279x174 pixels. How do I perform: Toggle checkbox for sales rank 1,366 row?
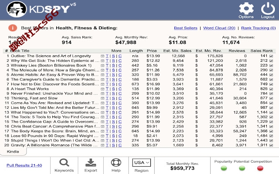point(271,131)
